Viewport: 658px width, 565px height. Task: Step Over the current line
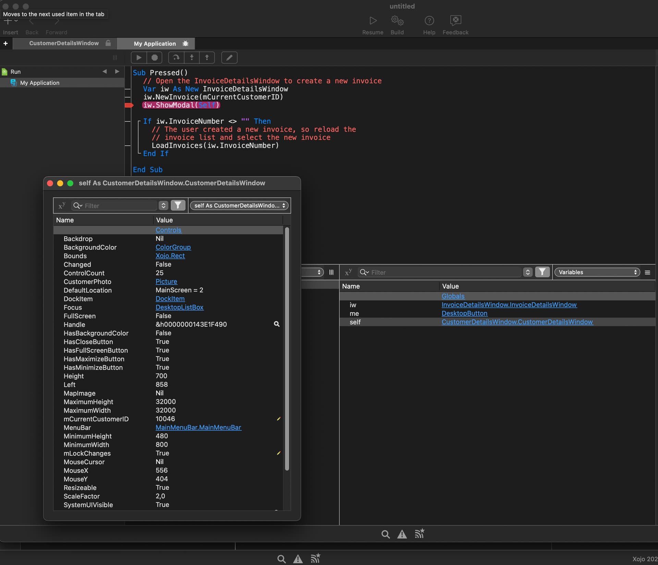[175, 58]
